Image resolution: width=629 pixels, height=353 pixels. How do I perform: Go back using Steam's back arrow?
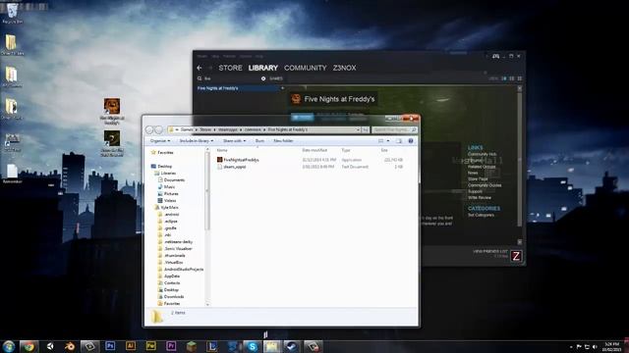200,68
